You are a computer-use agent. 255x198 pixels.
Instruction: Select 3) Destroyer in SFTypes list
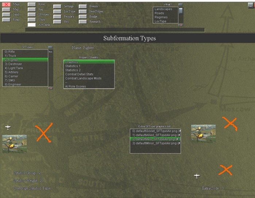click(25, 64)
